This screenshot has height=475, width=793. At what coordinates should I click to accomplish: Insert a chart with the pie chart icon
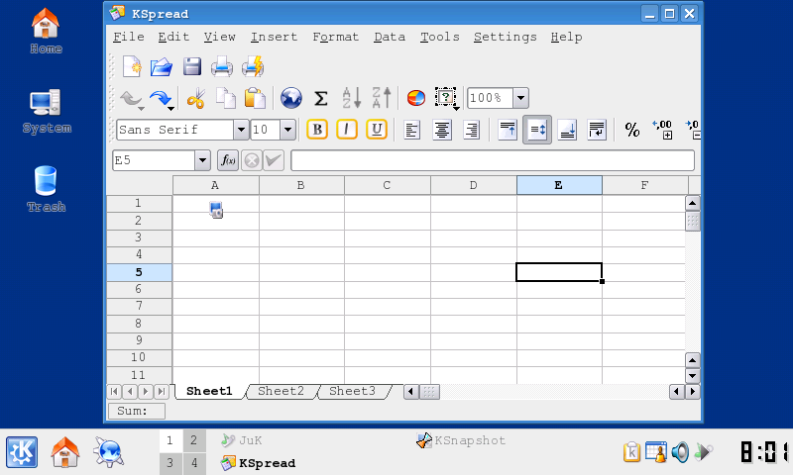[416, 98]
